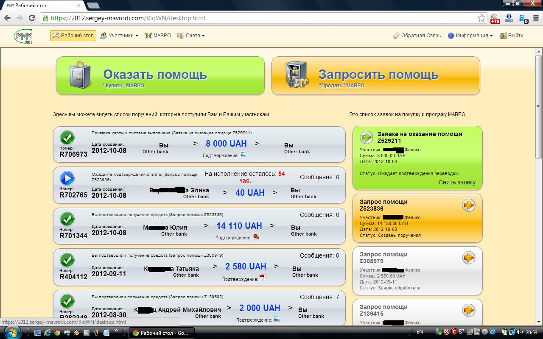
Task: Click the Оказать помощь green button
Action: pyautogui.click(x=160, y=75)
